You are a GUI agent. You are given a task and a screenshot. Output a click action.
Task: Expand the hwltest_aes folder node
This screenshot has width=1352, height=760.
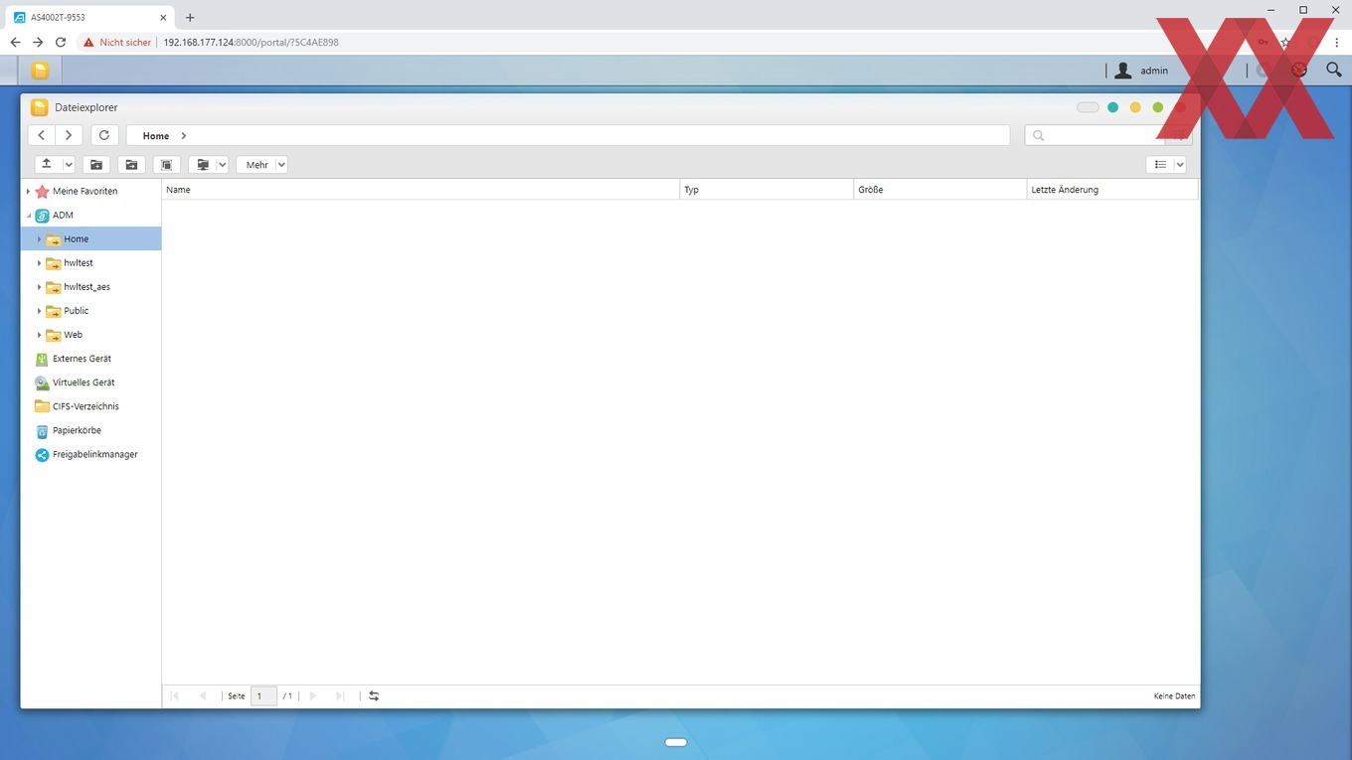click(39, 287)
